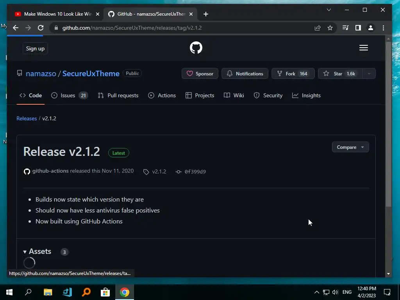Click the network icon in system tray
The width and height of the screenshot is (400, 300).
[x=326, y=292]
